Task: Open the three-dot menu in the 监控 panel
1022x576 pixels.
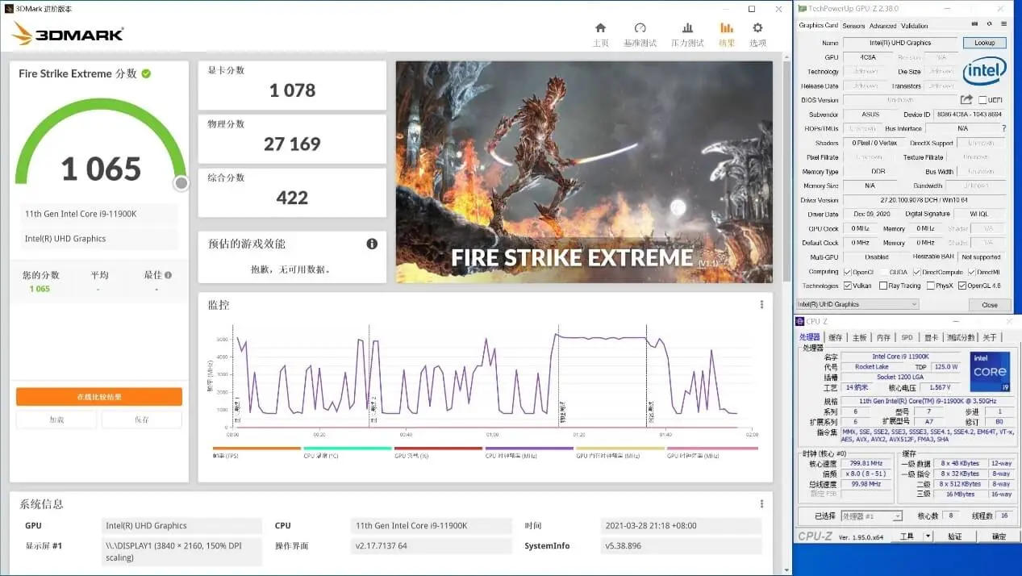Action: 761,305
